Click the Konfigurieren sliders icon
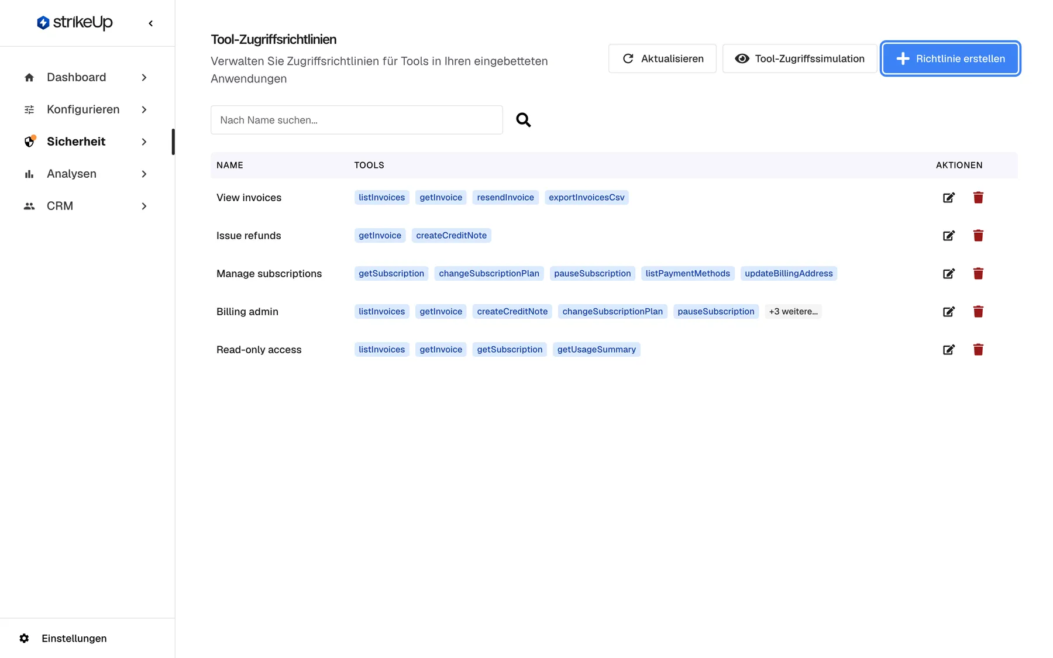The width and height of the screenshot is (1053, 658). tap(29, 109)
